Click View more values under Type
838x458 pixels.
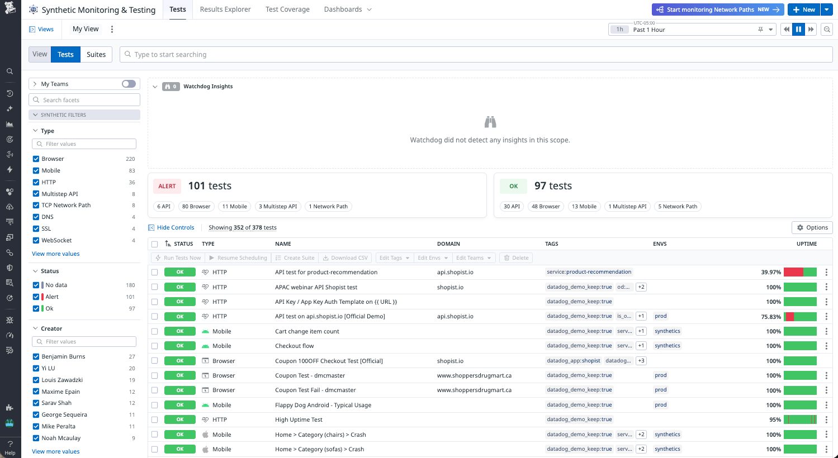coord(55,254)
